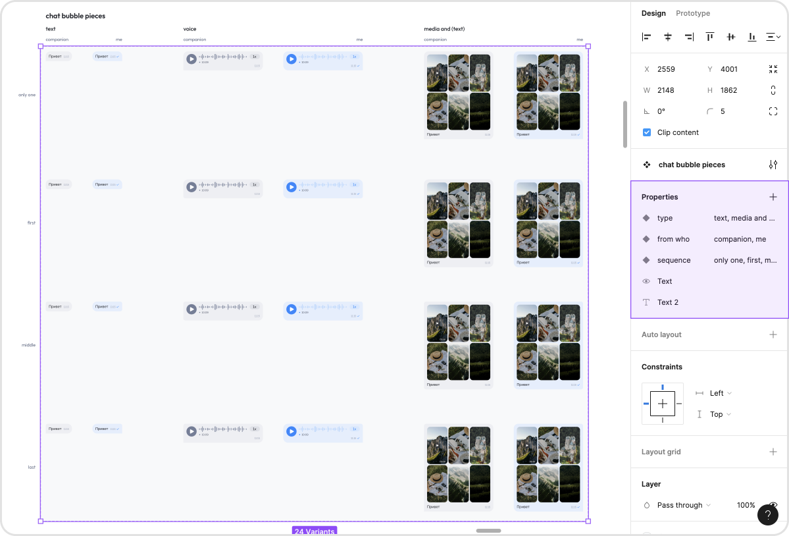The image size is (789, 536).
Task: Open independent corners icon
Action: [773, 111]
